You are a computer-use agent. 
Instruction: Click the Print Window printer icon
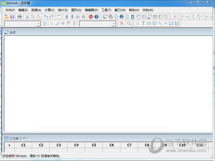point(20,17)
